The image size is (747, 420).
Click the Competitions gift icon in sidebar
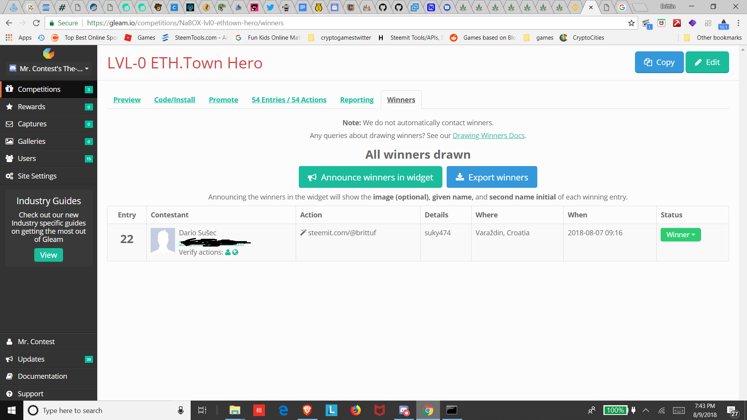pyautogui.click(x=9, y=89)
